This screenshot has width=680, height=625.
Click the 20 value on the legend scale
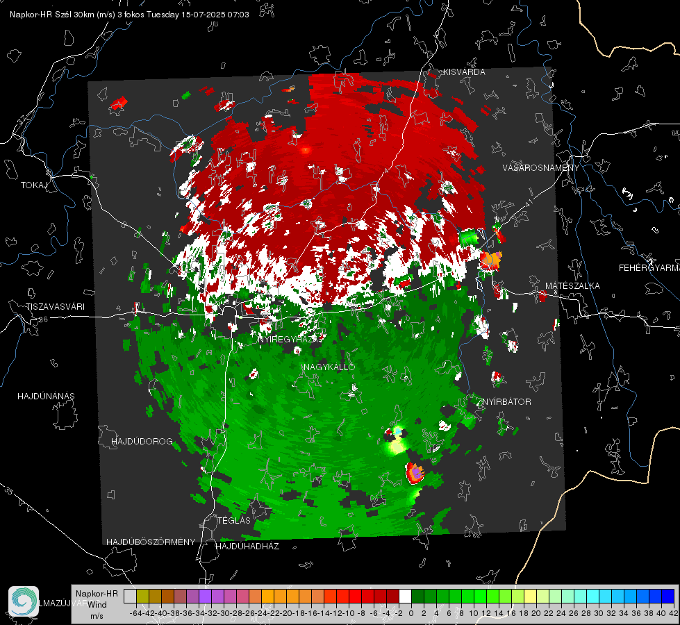[536, 613]
